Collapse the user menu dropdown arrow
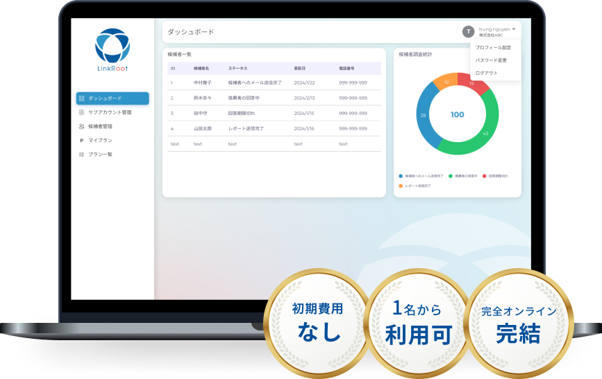The height and width of the screenshot is (379, 602). click(514, 29)
